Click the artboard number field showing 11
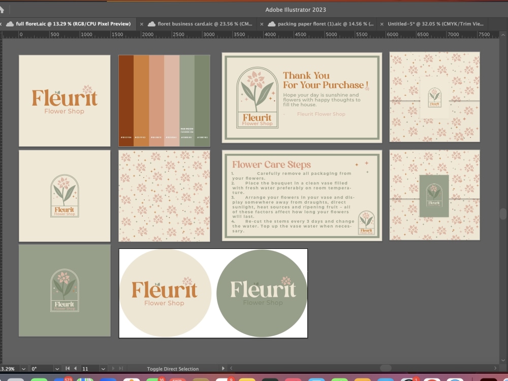This screenshot has width=508, height=381. (86, 368)
